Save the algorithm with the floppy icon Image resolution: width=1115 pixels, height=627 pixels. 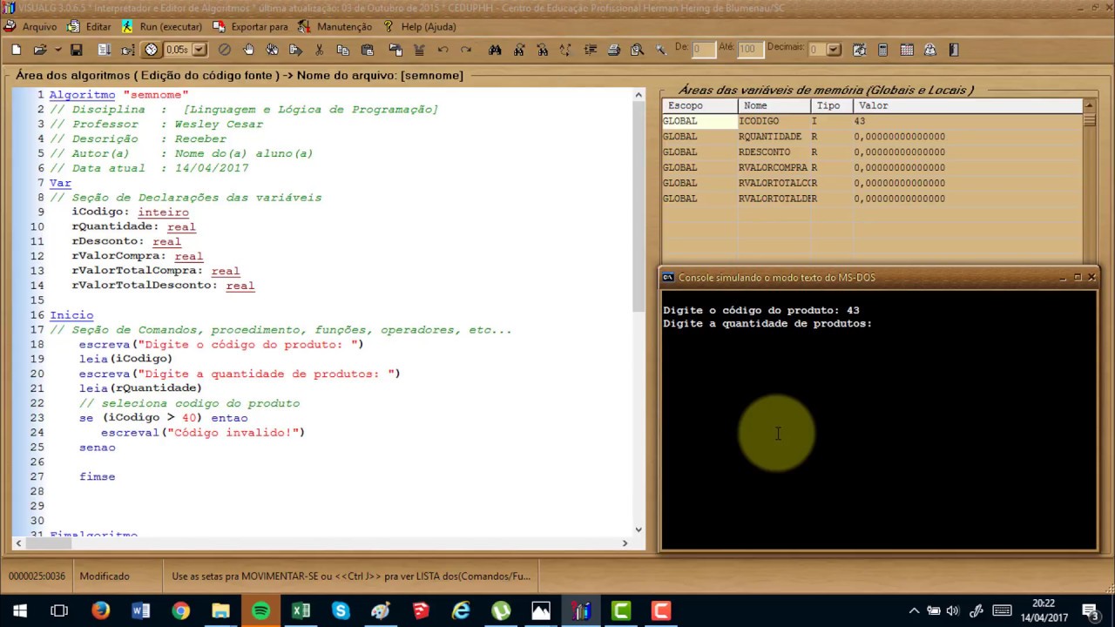(77, 50)
